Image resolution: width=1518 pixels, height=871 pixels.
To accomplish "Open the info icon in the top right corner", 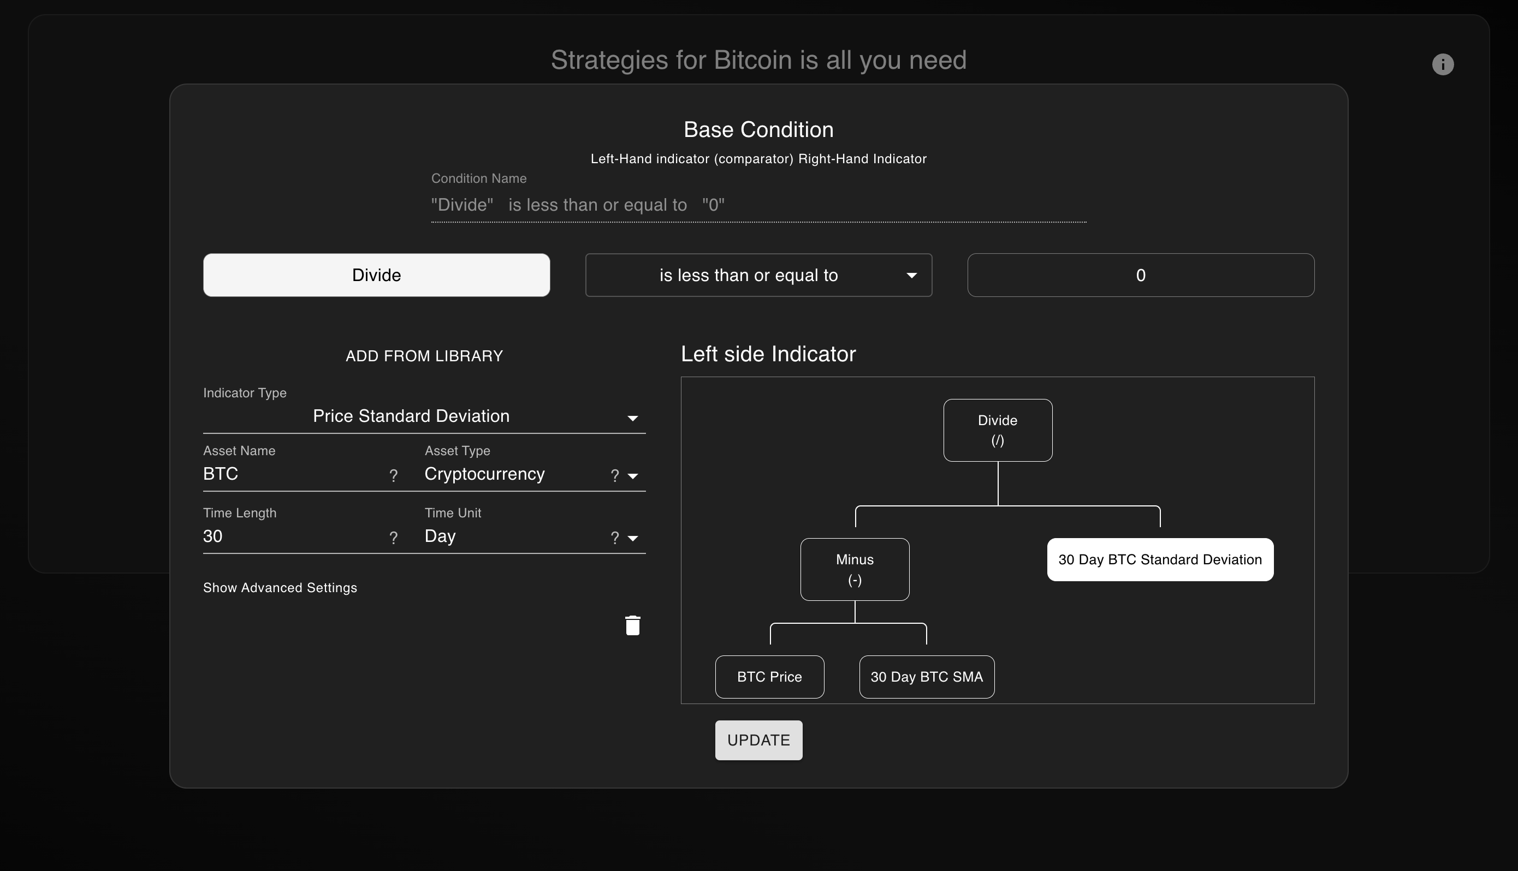I will (x=1443, y=64).
